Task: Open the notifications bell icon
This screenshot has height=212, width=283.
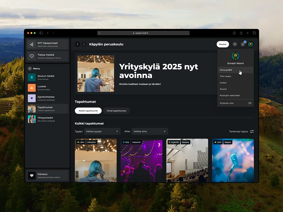Action: tap(243, 44)
